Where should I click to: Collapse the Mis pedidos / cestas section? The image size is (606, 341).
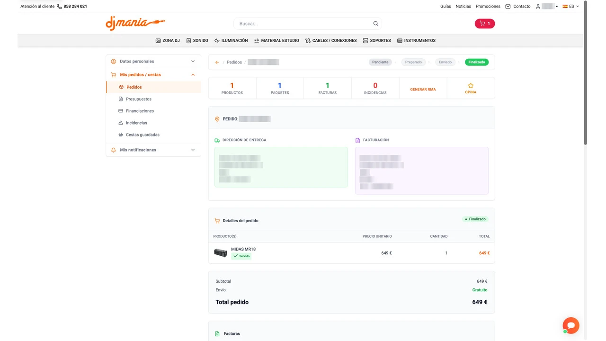point(153,74)
